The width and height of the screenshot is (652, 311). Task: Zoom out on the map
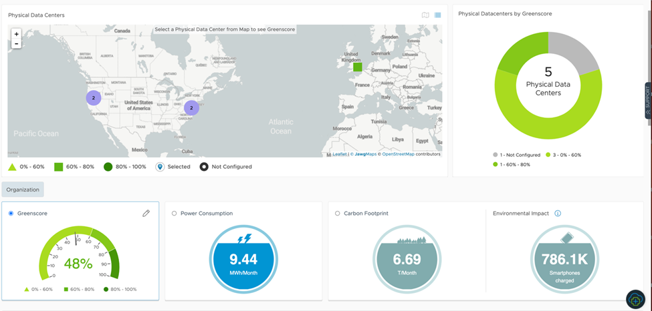[x=16, y=43]
